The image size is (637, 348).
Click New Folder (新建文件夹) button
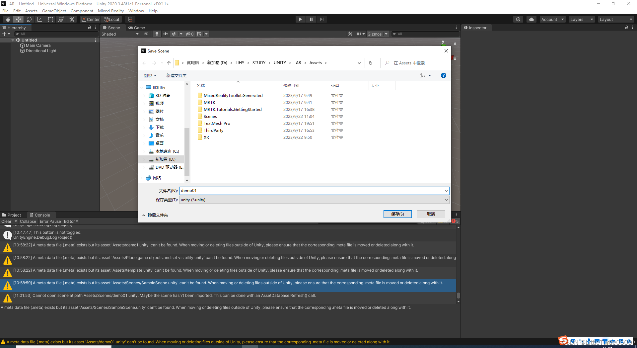(176, 76)
